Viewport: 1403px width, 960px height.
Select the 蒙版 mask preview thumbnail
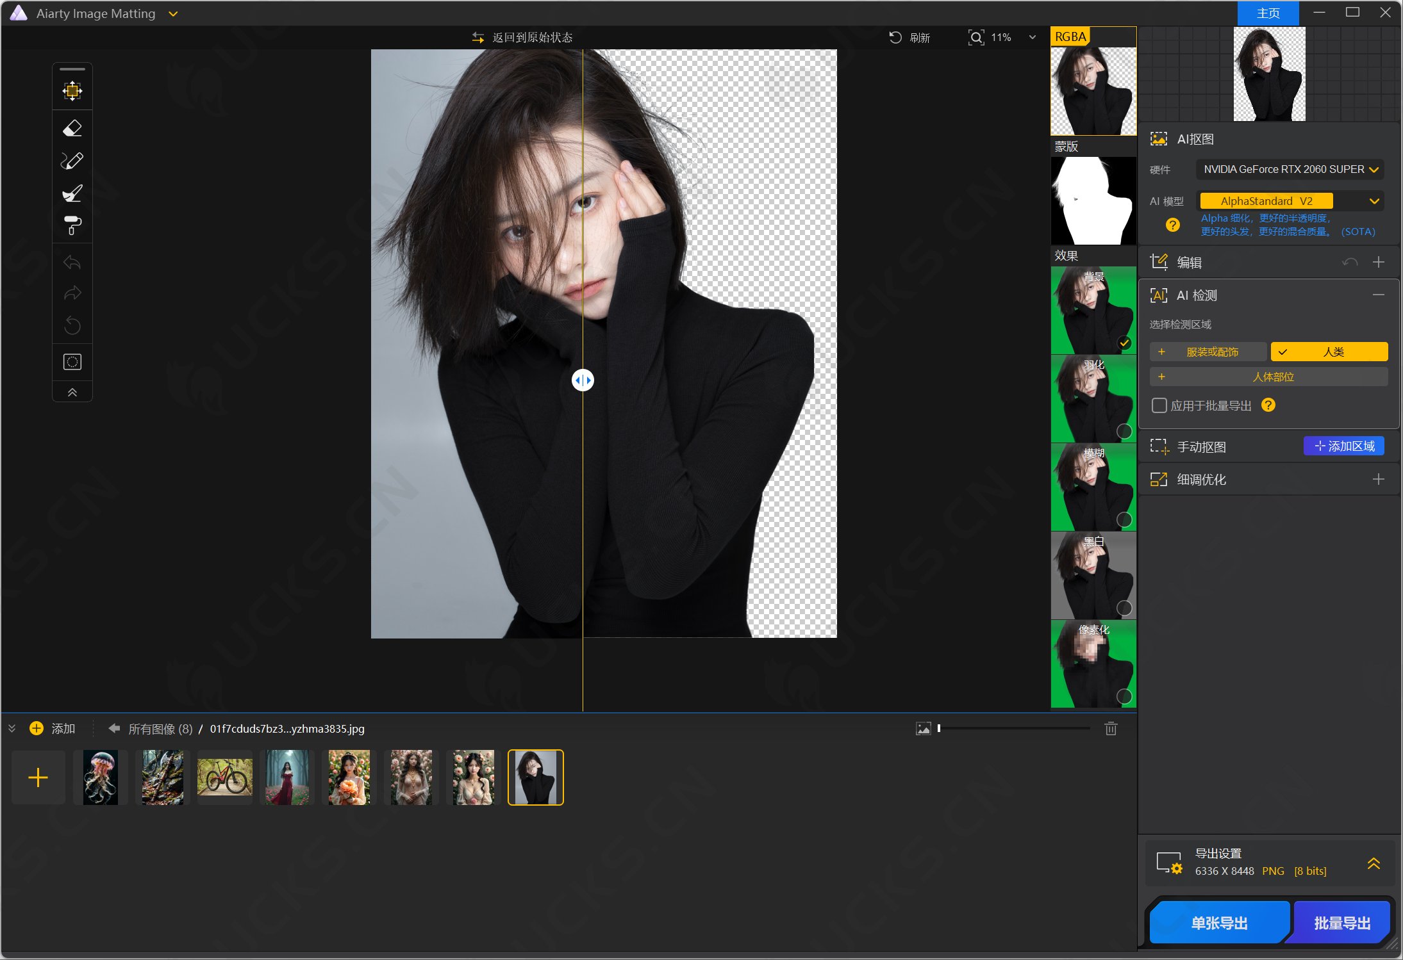[1093, 200]
